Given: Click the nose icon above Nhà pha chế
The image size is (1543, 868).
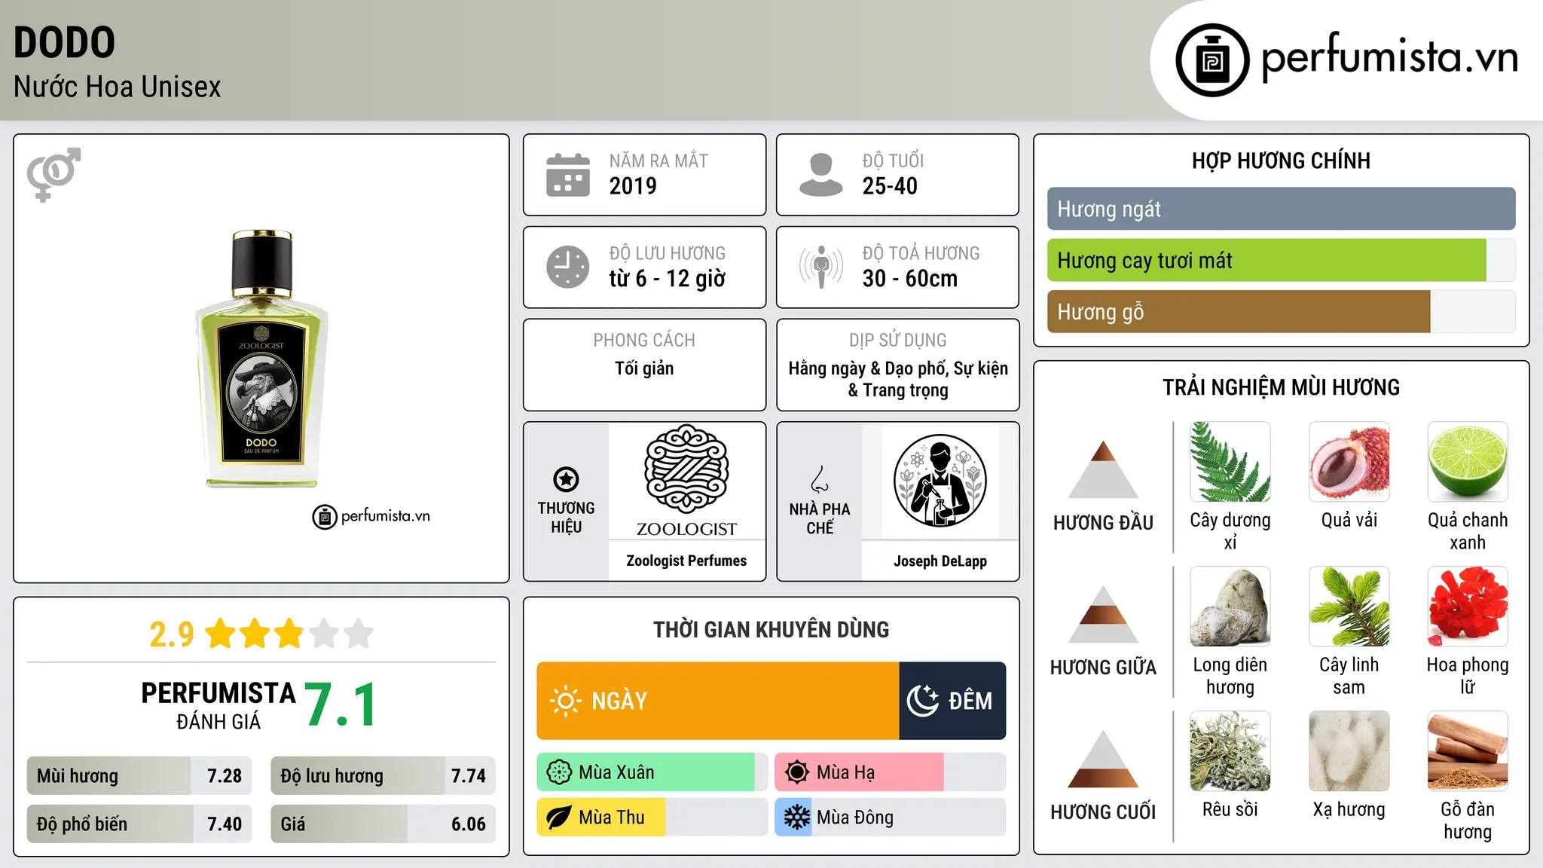Looking at the screenshot, I should (x=820, y=479).
